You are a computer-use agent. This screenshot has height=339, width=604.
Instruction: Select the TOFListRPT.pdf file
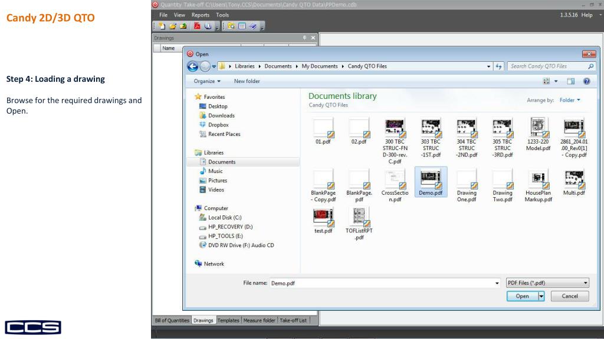[x=359, y=223]
